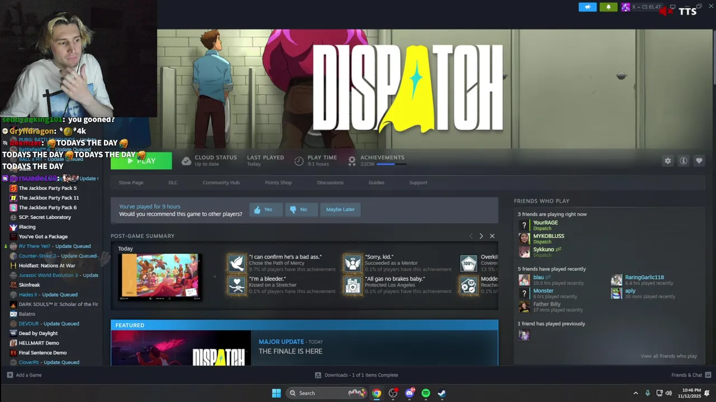Go to next post-game summary page
716x402 pixels.
(481, 236)
